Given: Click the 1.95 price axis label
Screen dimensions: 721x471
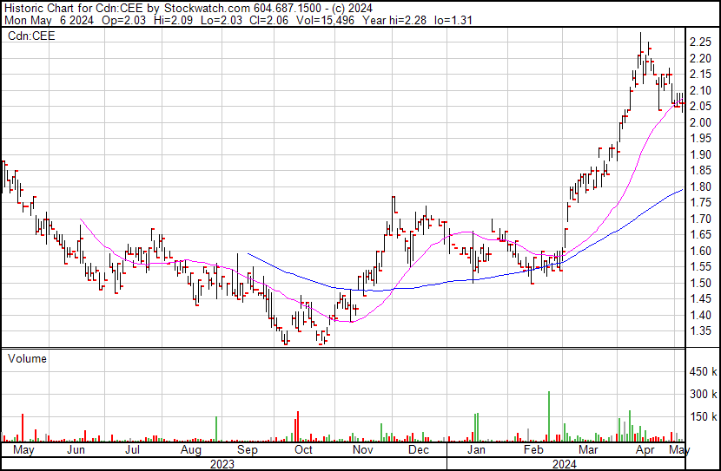Looking at the screenshot, I should (x=700, y=138).
